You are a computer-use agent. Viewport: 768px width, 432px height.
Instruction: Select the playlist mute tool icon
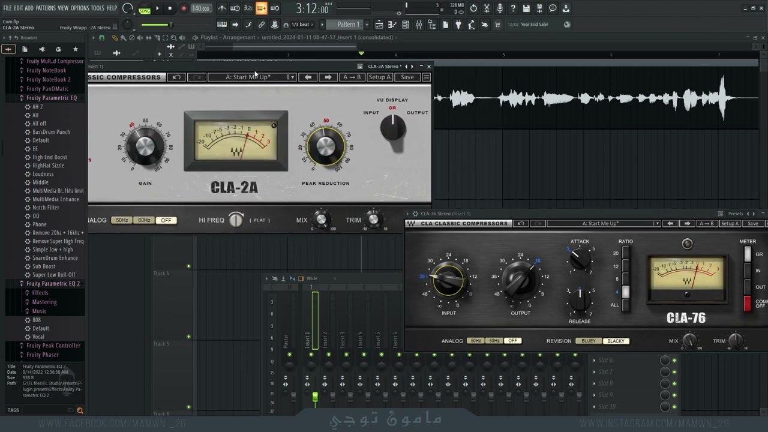coord(140,38)
